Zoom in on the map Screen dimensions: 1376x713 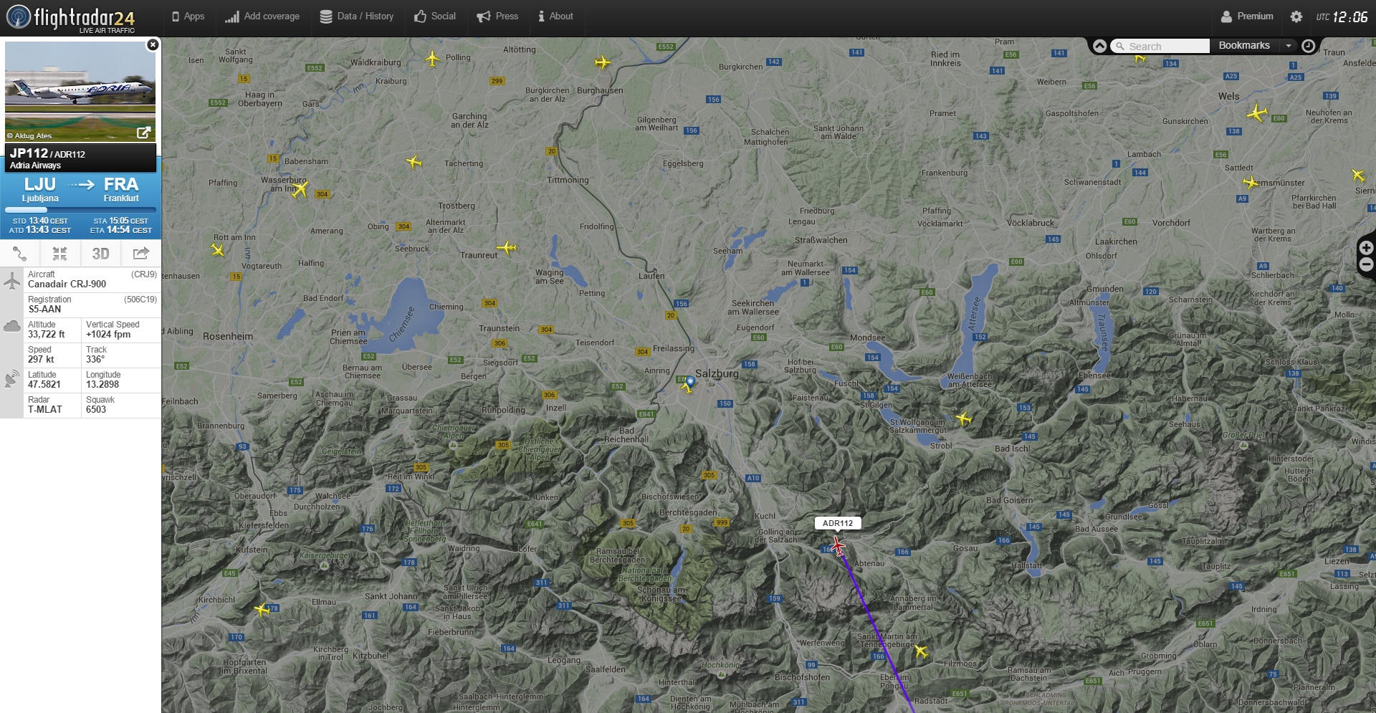(x=1366, y=248)
